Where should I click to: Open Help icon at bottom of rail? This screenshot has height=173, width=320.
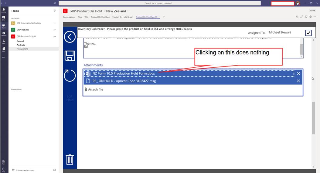[x=4, y=170]
